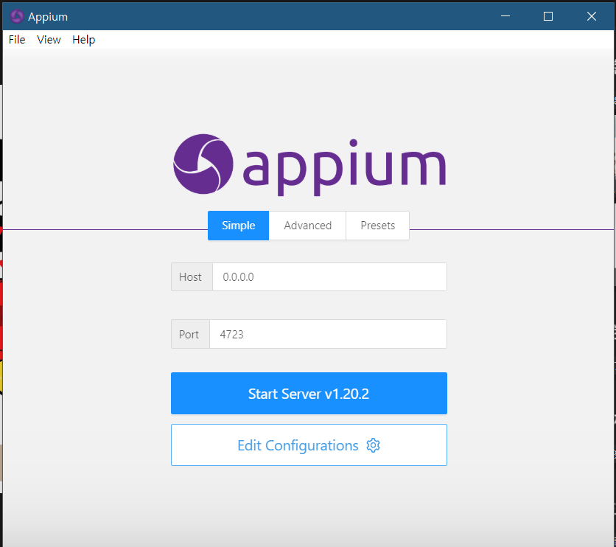The image size is (616, 547).
Task: Minimize the Appium window
Action: tap(505, 16)
